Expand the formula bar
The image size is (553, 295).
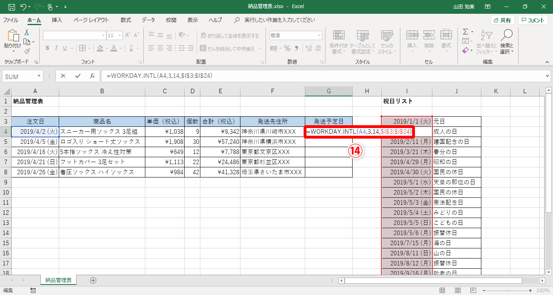[548, 76]
